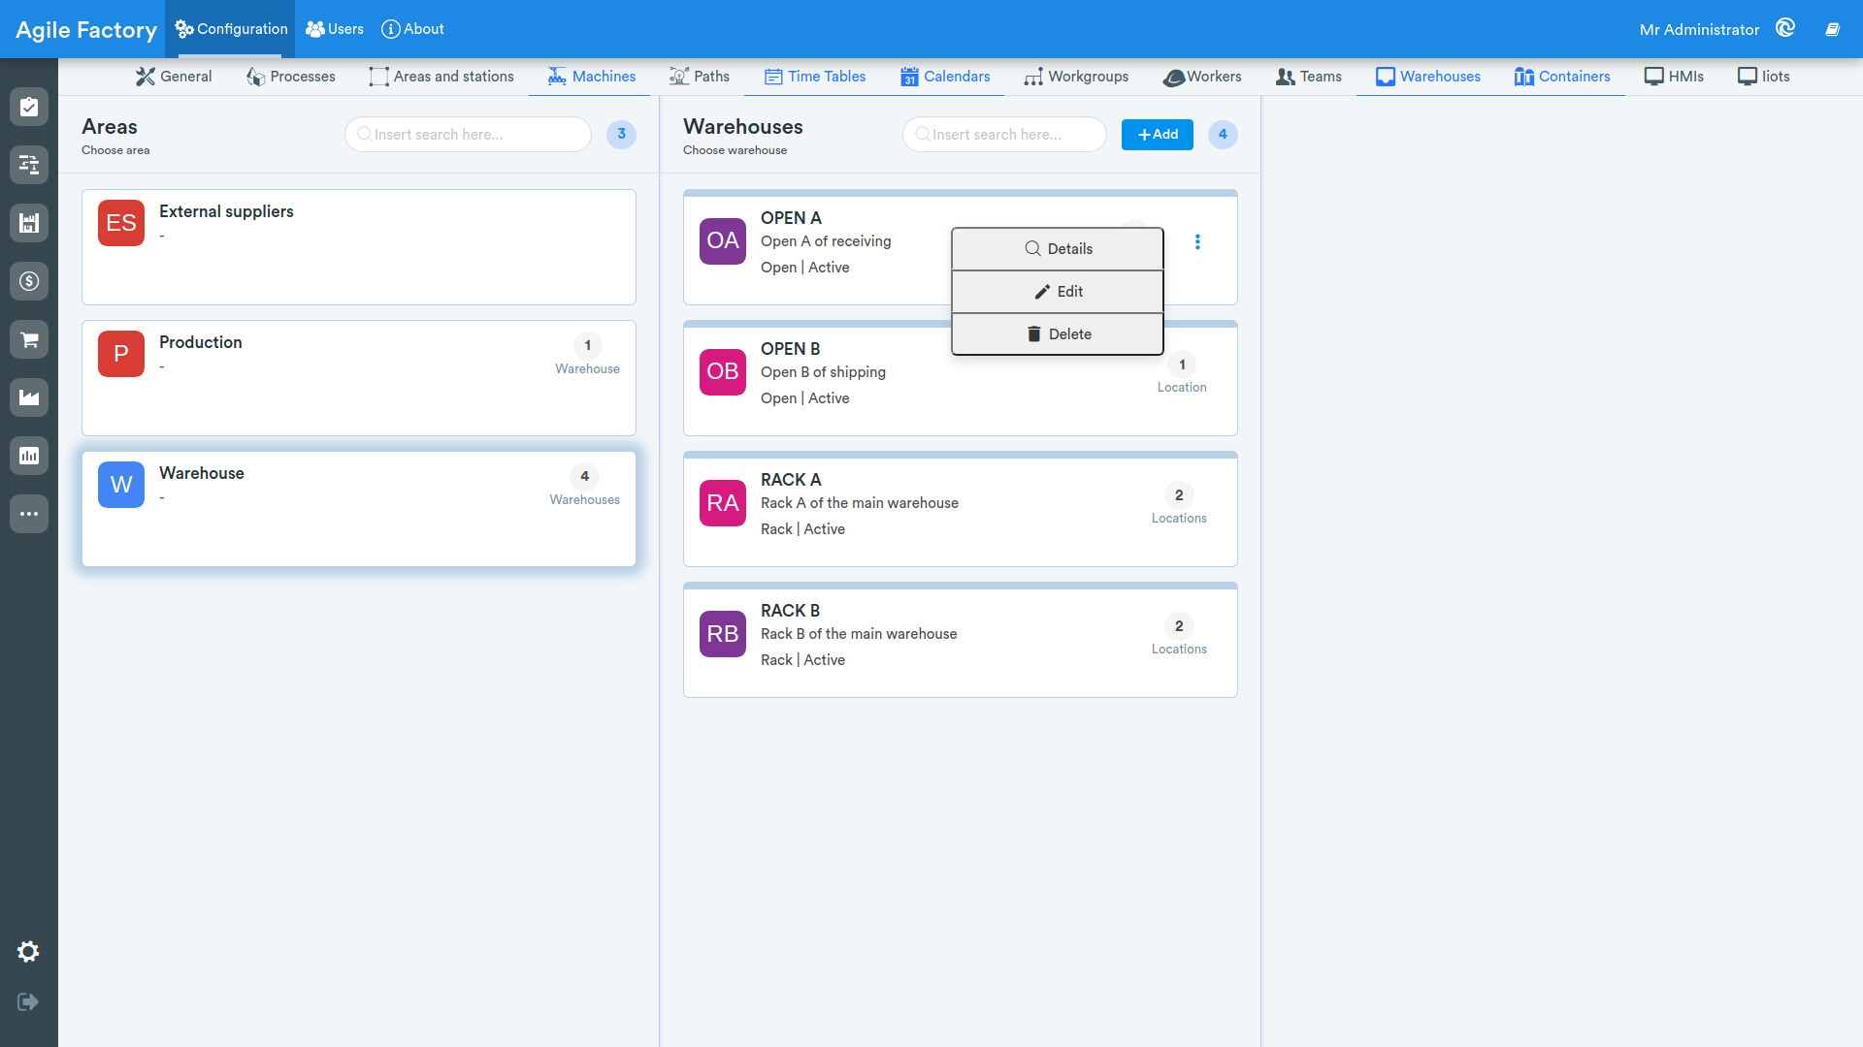Viewport: 1863px width, 1047px height.
Task: Switch to the Paths tab
Action: click(700, 77)
